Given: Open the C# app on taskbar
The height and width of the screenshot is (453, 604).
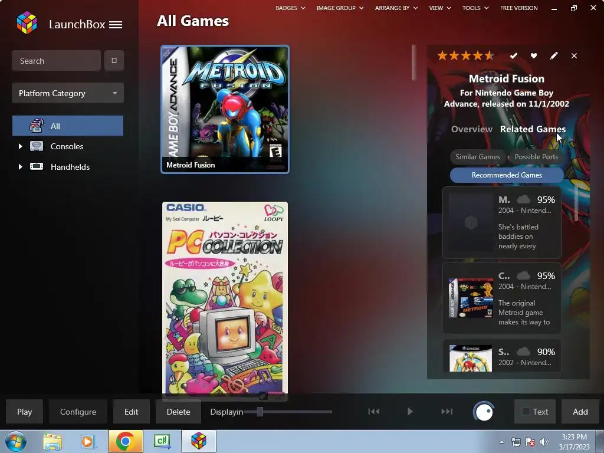Looking at the screenshot, I should click(x=162, y=441).
